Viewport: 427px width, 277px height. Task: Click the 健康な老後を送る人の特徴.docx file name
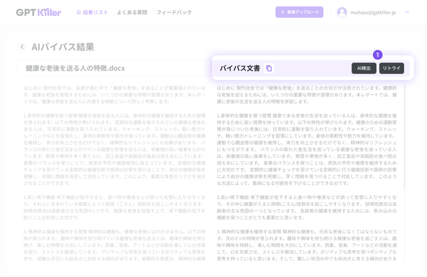pyautogui.click(x=75, y=68)
